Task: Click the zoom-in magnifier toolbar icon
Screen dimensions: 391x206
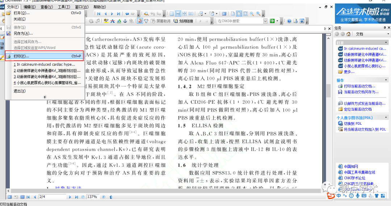Action: pos(258,14)
